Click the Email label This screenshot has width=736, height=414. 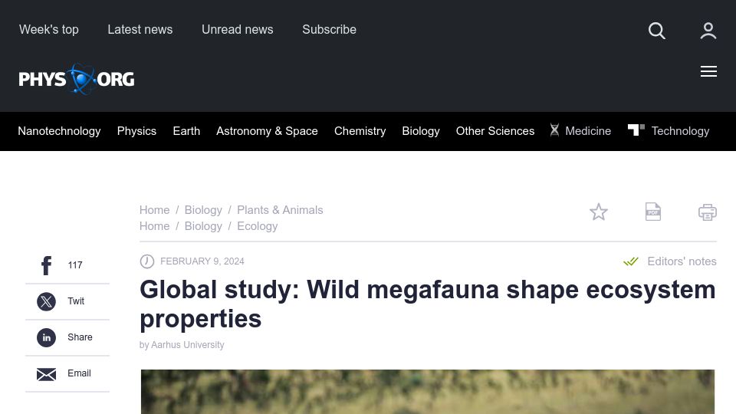click(79, 373)
